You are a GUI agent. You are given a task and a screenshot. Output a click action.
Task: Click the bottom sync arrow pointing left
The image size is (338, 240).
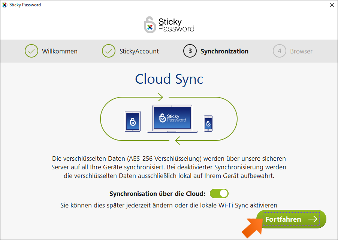177,141
